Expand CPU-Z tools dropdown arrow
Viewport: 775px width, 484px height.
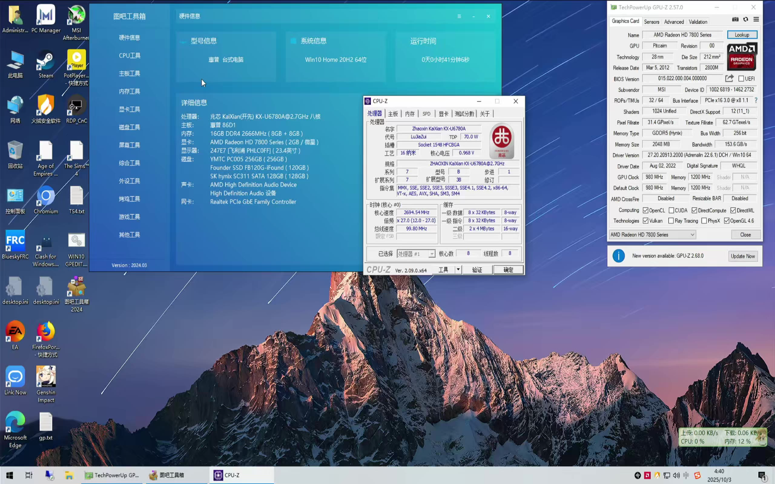(458, 269)
